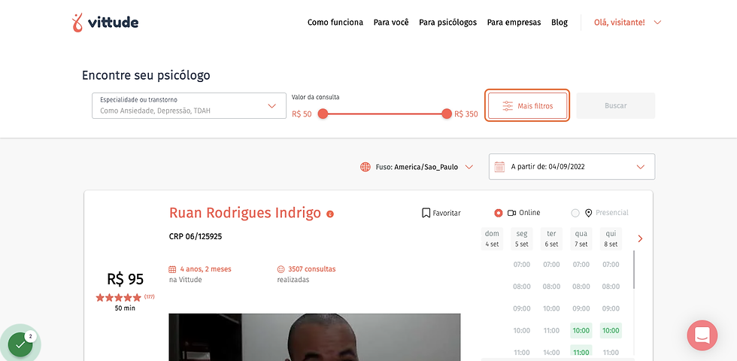Expand the Especialidade ou transtorno dropdown
This screenshot has height=361, width=737.
189,106
